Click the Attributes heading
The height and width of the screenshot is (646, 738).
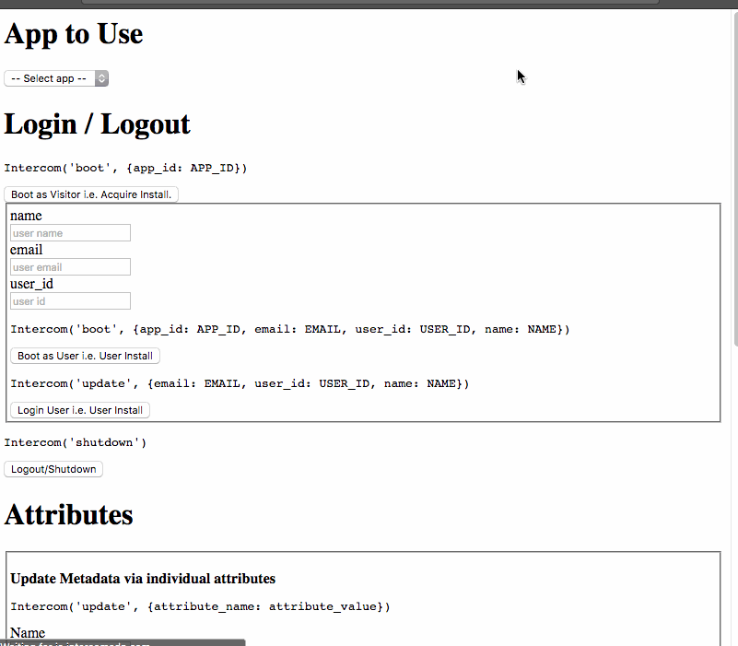69,514
